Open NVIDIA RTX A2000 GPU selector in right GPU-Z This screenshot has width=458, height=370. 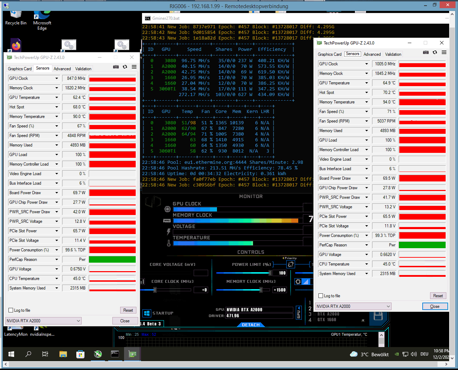coord(353,306)
